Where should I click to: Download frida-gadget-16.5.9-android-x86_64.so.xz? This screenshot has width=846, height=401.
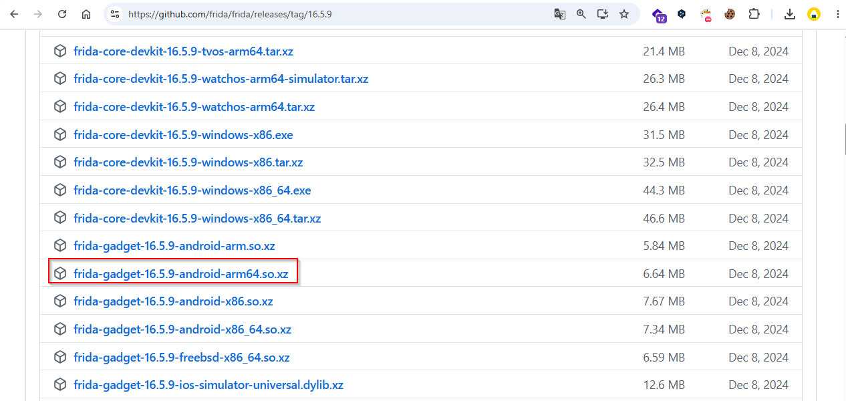[x=182, y=329]
